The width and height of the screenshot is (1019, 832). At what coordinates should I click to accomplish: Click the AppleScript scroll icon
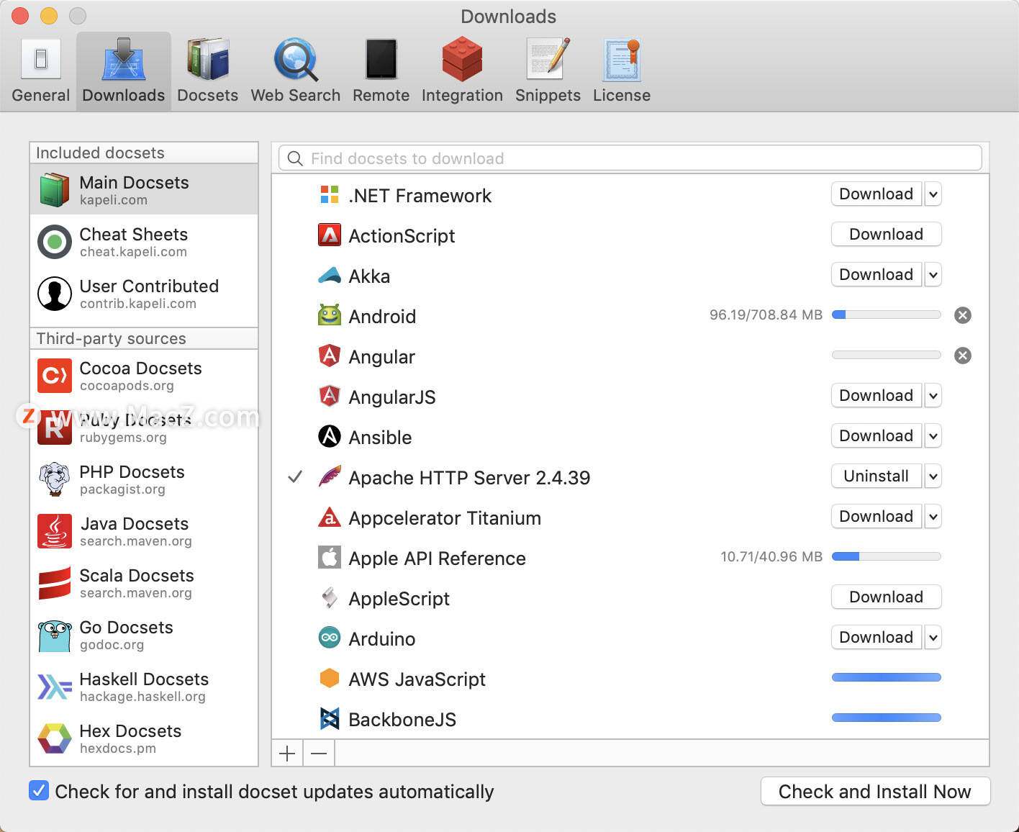(x=330, y=597)
